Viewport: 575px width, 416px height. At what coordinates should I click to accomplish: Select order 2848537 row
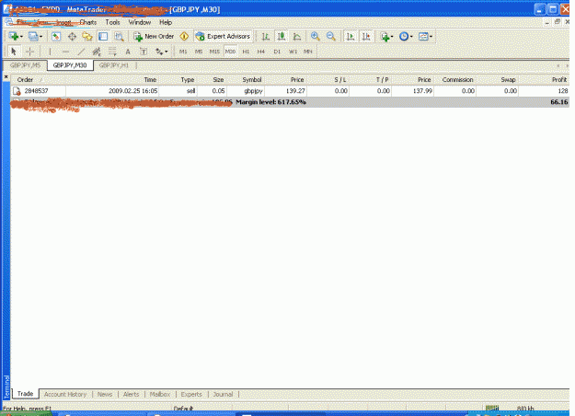click(x=290, y=91)
